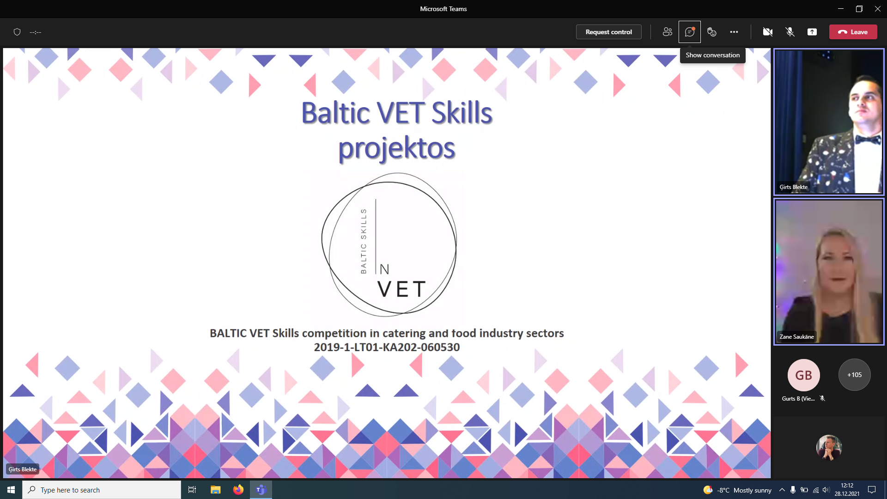Click the Show conversation tooltip
This screenshot has height=499, width=887.
coord(712,55)
